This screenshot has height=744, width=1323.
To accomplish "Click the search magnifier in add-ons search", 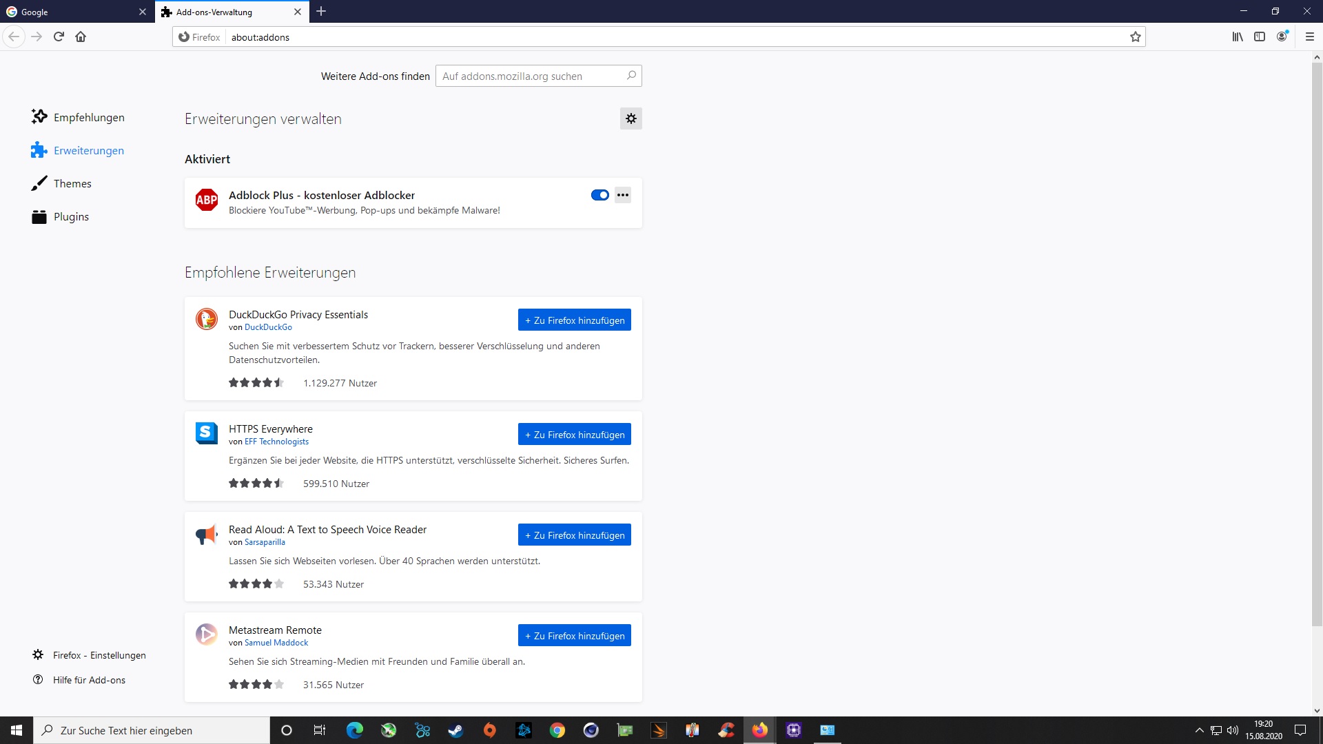I will tap(630, 76).
